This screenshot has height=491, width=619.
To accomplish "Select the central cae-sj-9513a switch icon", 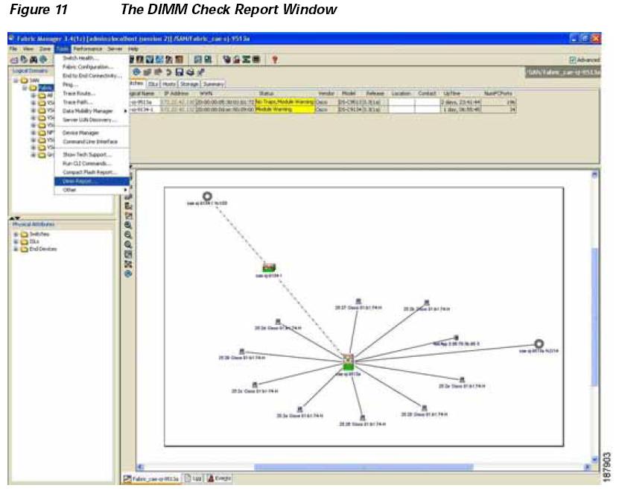I will pos(348,362).
